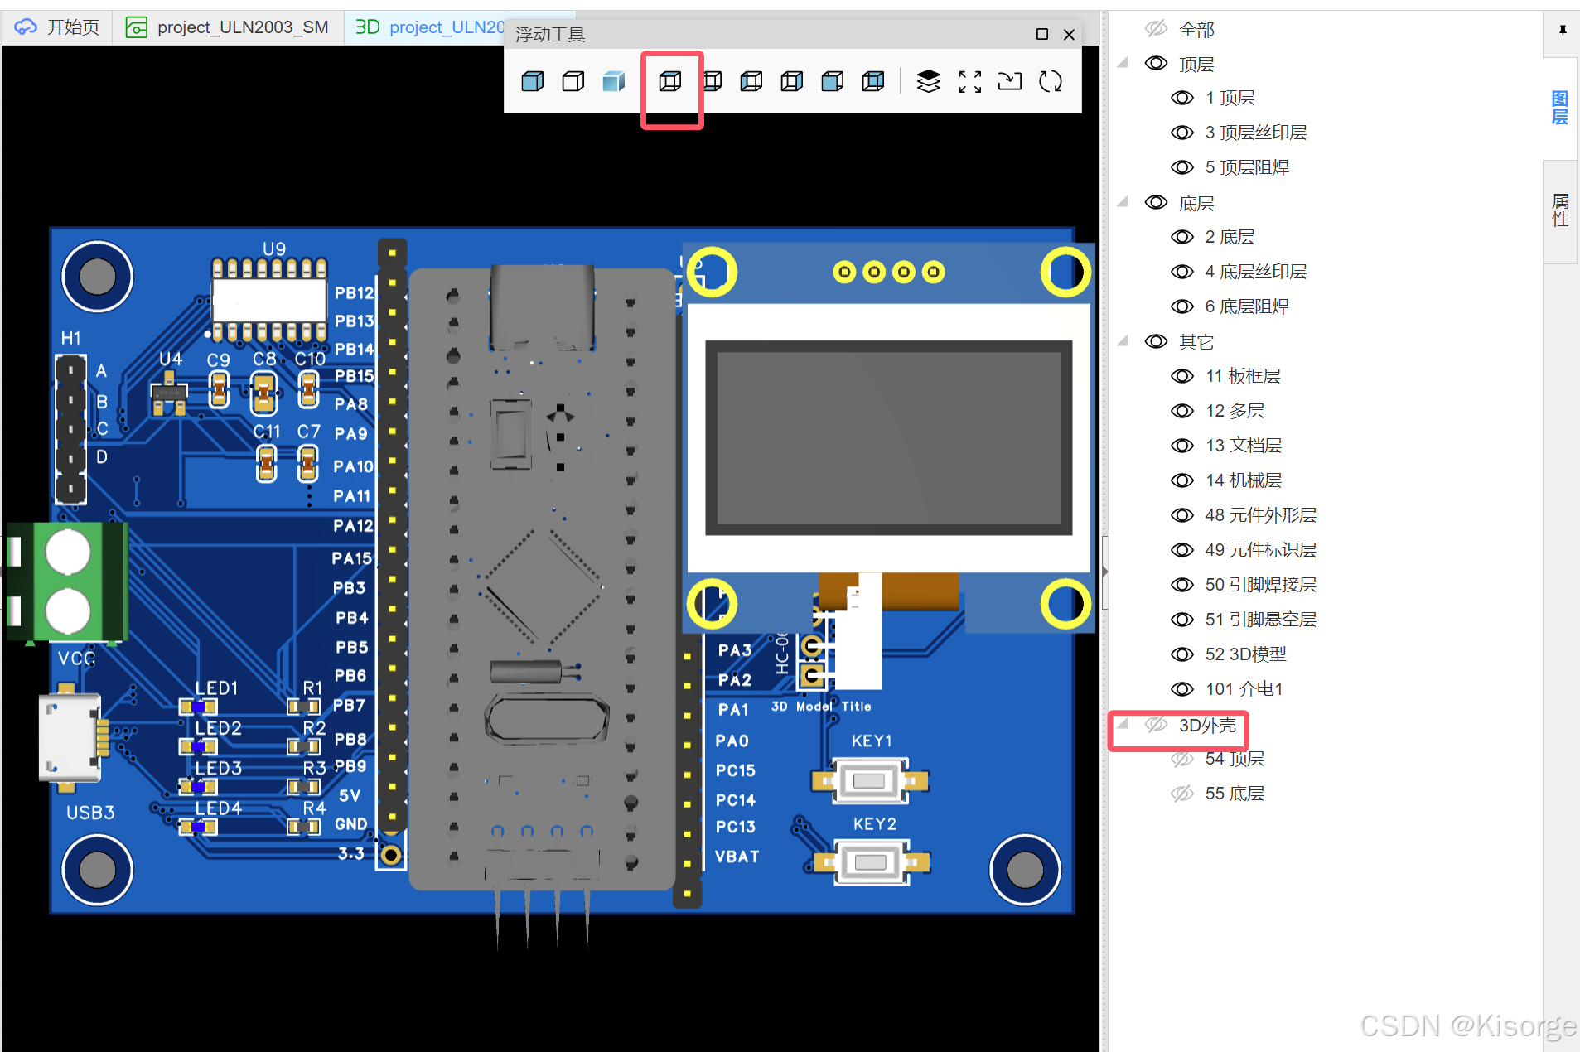
Task: Collapse the 3D外壳 layer group
Action: click(x=1123, y=724)
